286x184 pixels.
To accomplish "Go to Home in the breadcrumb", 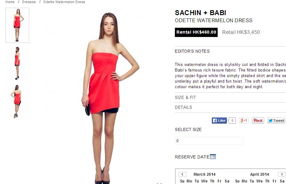I will pos(10,2).
